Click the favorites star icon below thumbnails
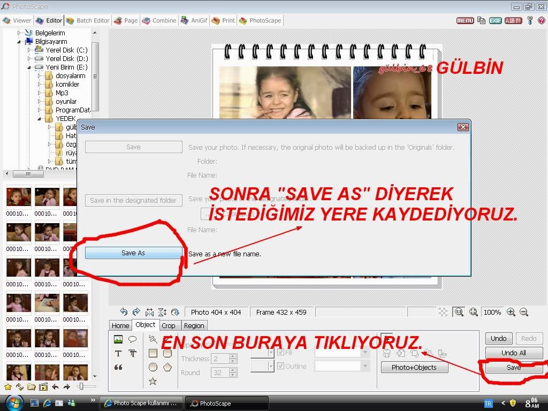Viewport: 548px width, 411px height. pos(7,386)
